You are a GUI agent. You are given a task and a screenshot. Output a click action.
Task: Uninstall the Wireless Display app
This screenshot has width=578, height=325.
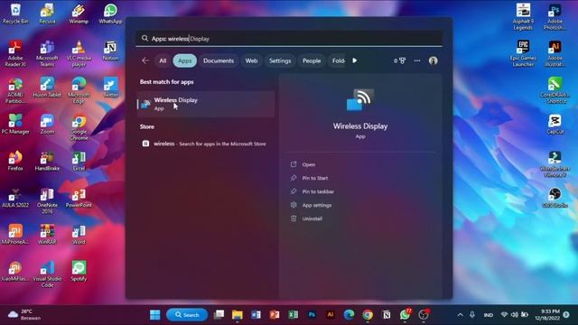pyautogui.click(x=312, y=218)
